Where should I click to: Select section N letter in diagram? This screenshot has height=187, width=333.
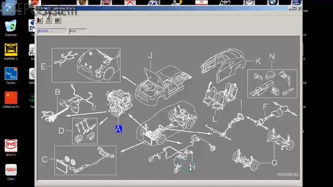pos(272,57)
